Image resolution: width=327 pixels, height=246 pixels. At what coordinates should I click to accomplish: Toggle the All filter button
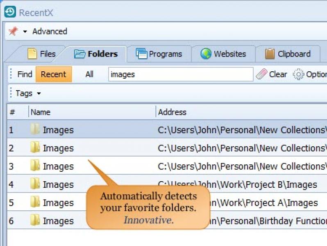click(x=89, y=74)
